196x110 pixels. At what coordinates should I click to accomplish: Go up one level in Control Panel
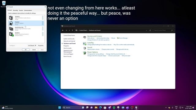(x=72, y=30)
